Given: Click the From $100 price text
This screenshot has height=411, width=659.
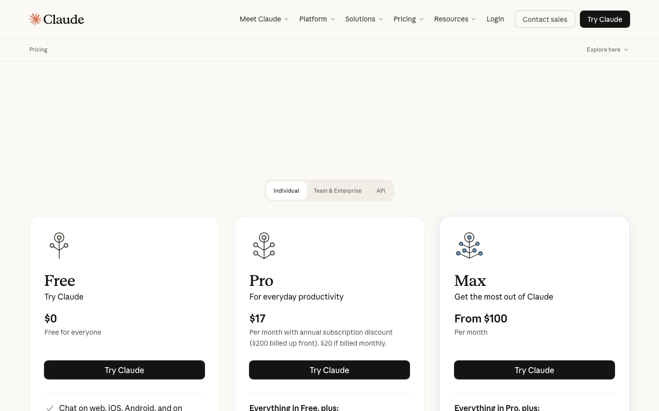Looking at the screenshot, I should 481,318.
